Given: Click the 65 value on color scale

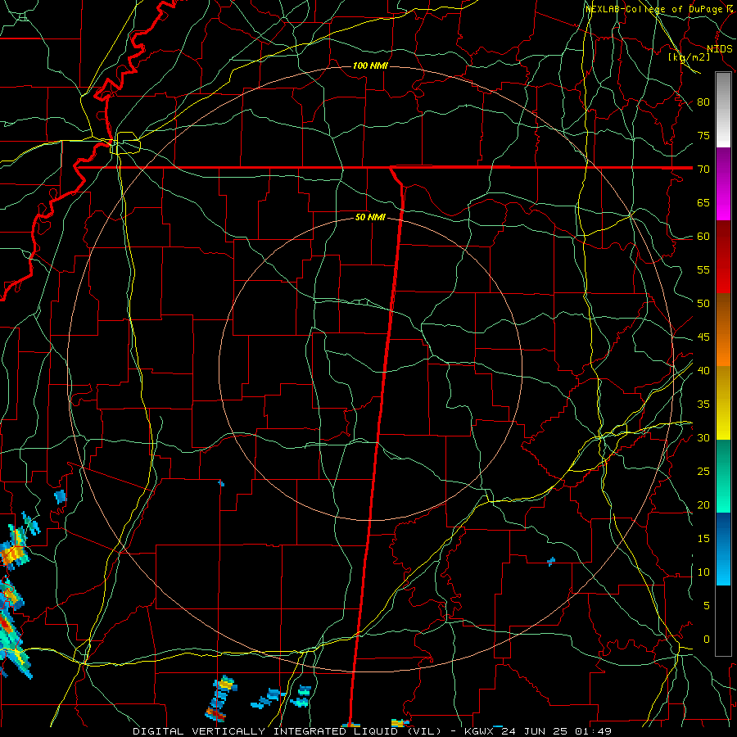Looking at the screenshot, I should (x=703, y=202).
